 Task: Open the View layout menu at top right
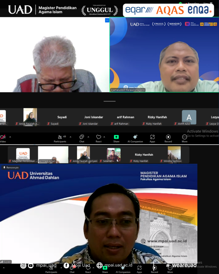pyautogui.click(x=208, y=3)
